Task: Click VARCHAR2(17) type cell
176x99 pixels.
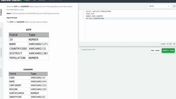Action: point(38,44)
